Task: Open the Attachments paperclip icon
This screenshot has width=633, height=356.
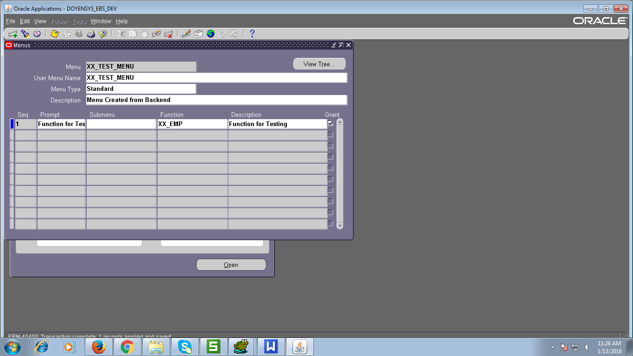Action: pyautogui.click(x=222, y=33)
